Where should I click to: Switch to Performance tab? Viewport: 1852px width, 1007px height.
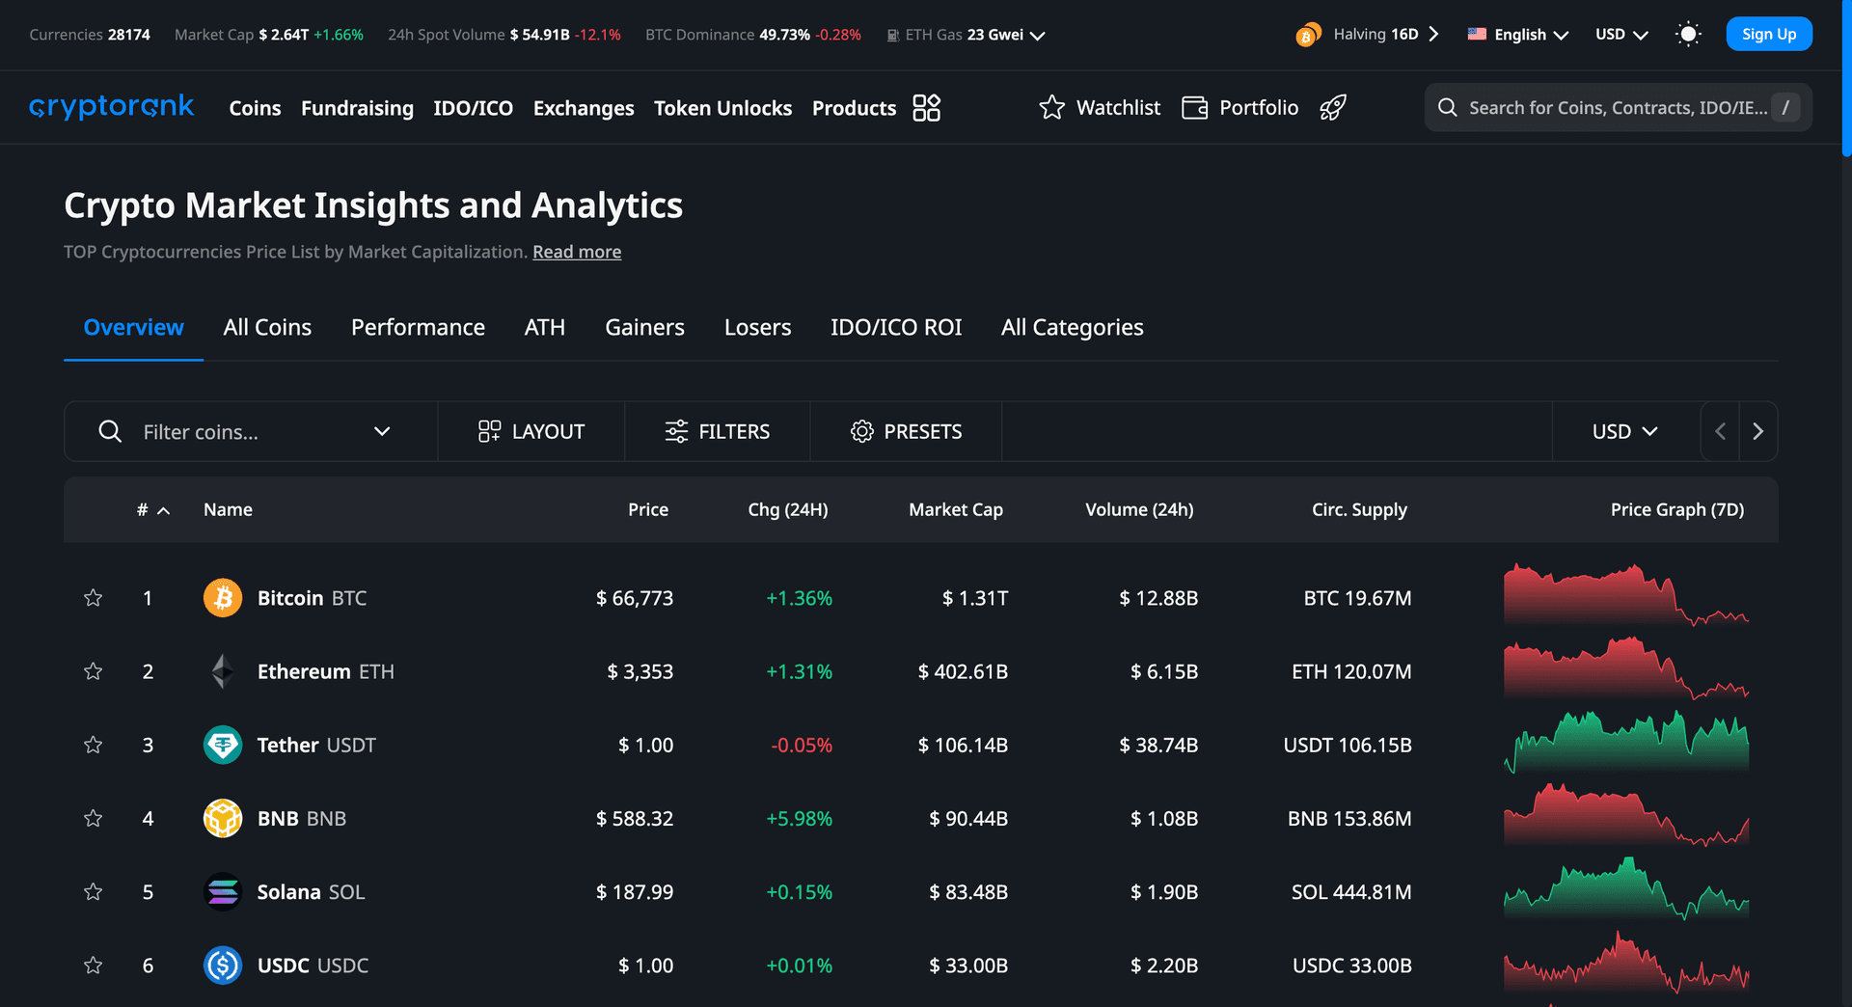(418, 327)
